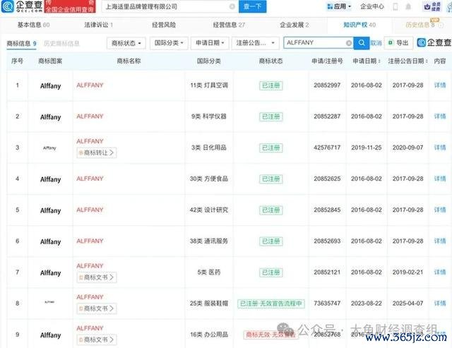452x348 pixels.
Task: Open 商标文书 tag in row 9
Action: [x=97, y=340]
